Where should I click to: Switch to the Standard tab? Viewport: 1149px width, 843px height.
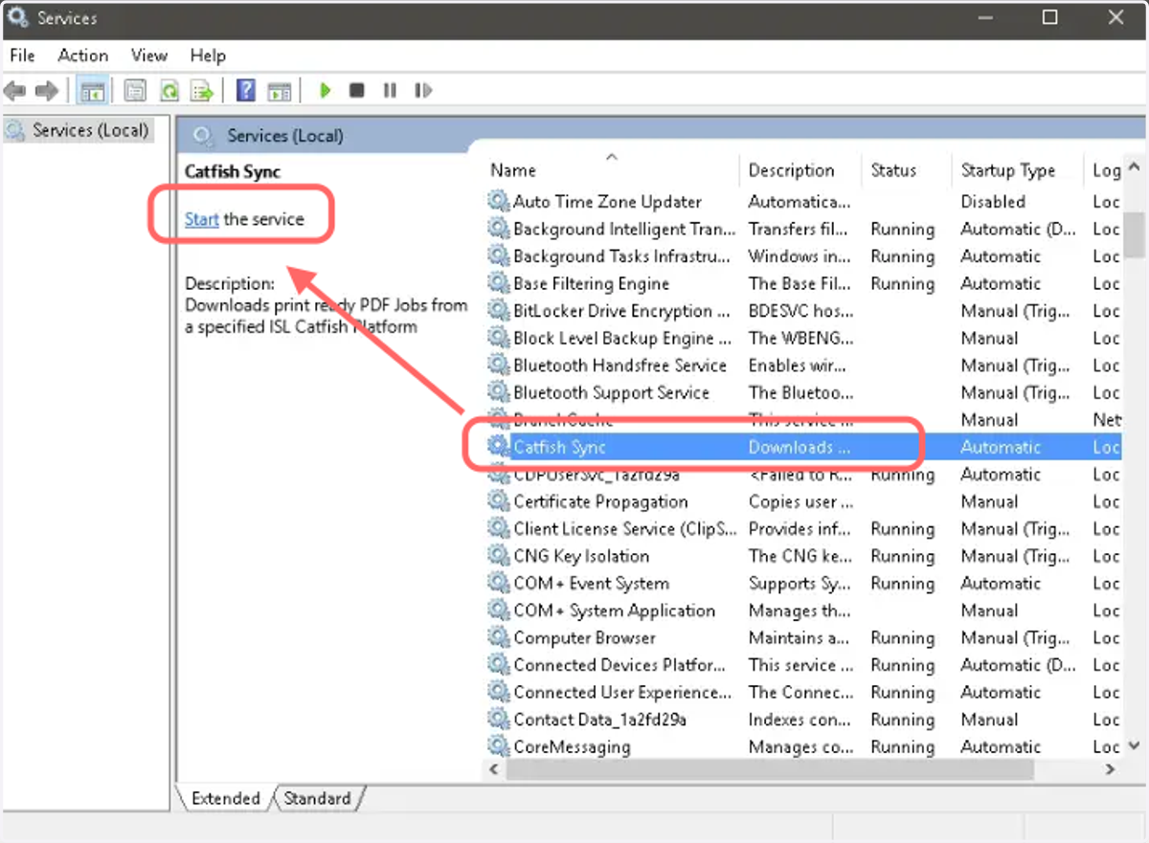(317, 798)
